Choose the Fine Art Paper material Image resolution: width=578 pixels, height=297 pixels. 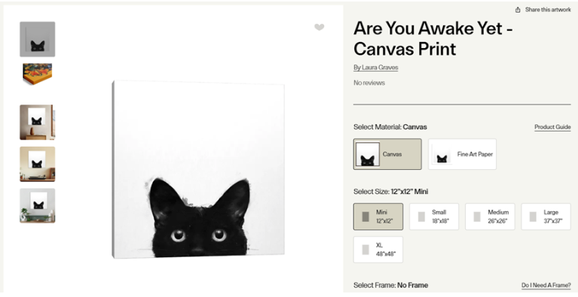(462, 154)
